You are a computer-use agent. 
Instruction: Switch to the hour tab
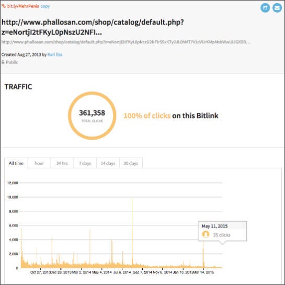(x=39, y=163)
